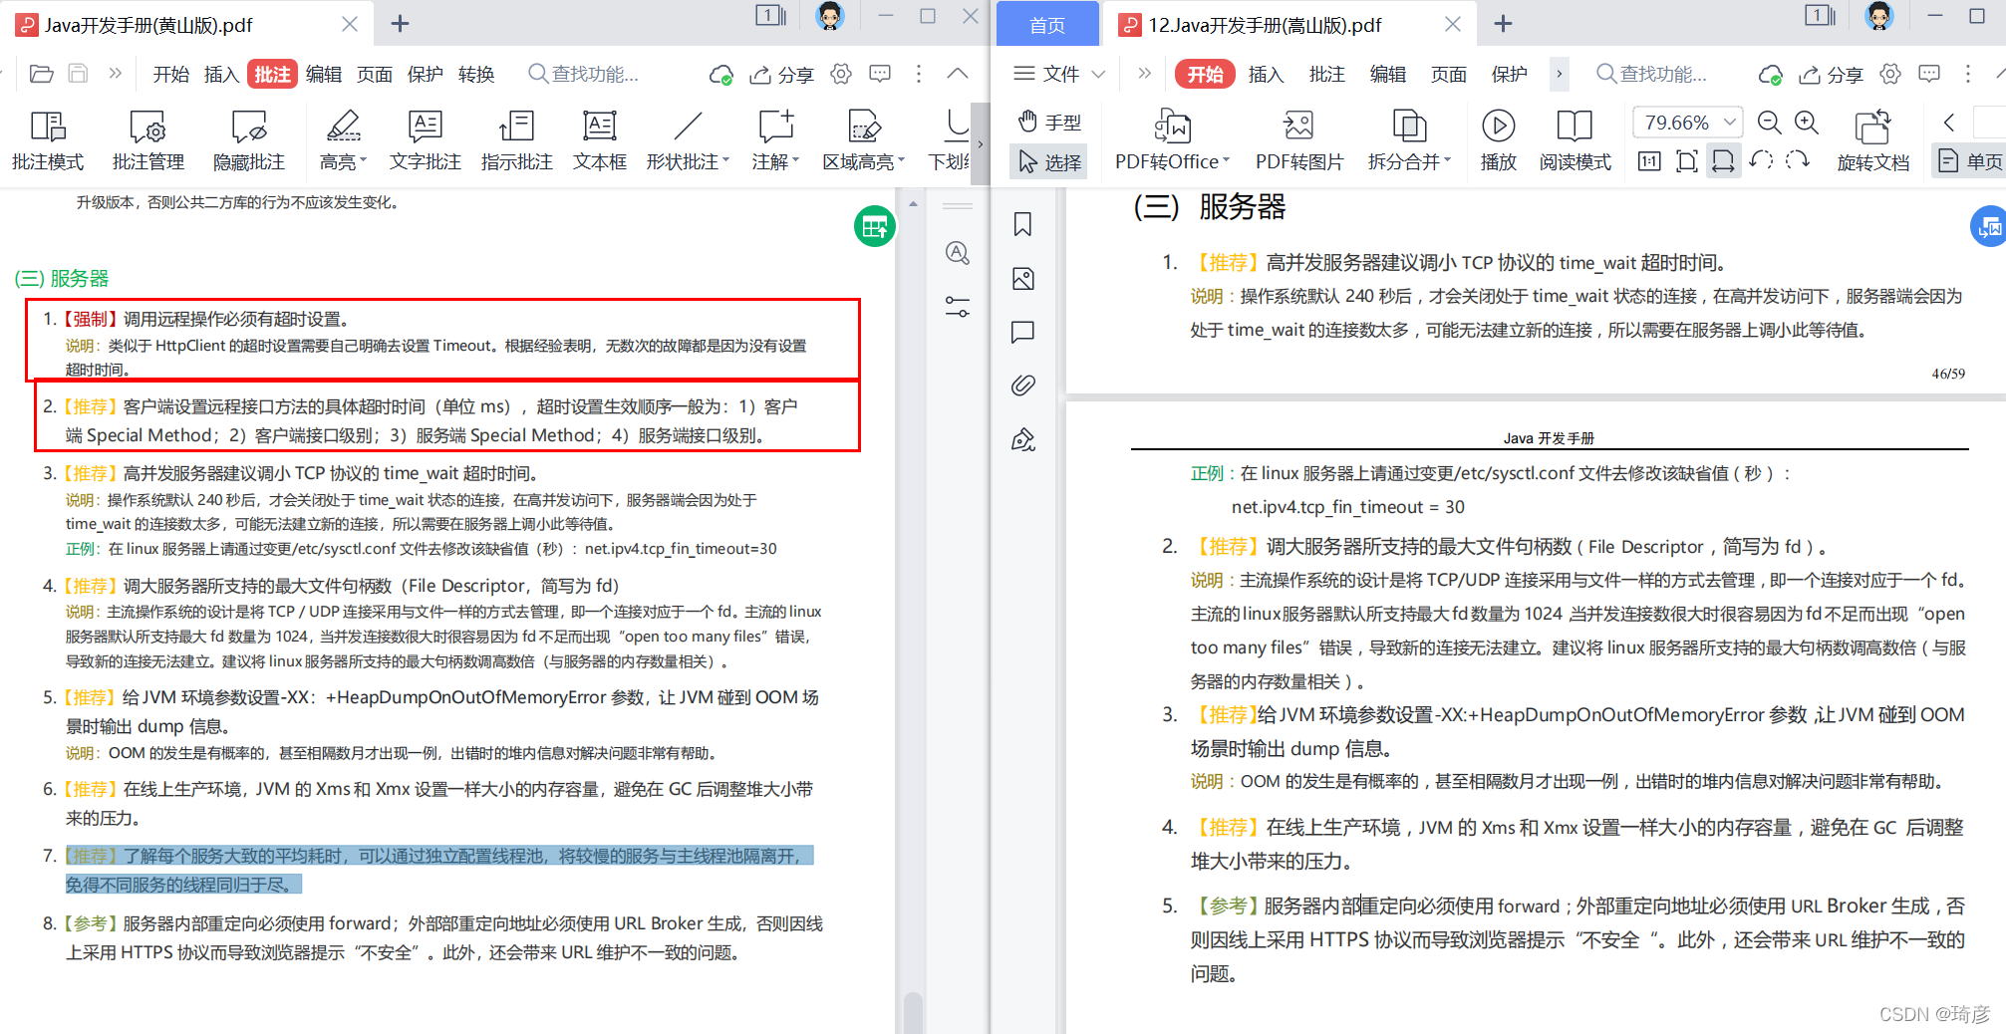
Task: Click the 查找功能 search field in right window
Action: pos(1652,74)
